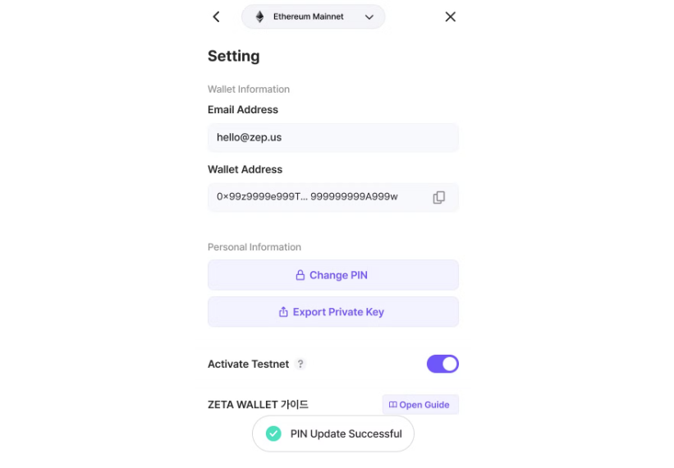
Task: Click the Activate Testnet label
Action: coord(248,364)
